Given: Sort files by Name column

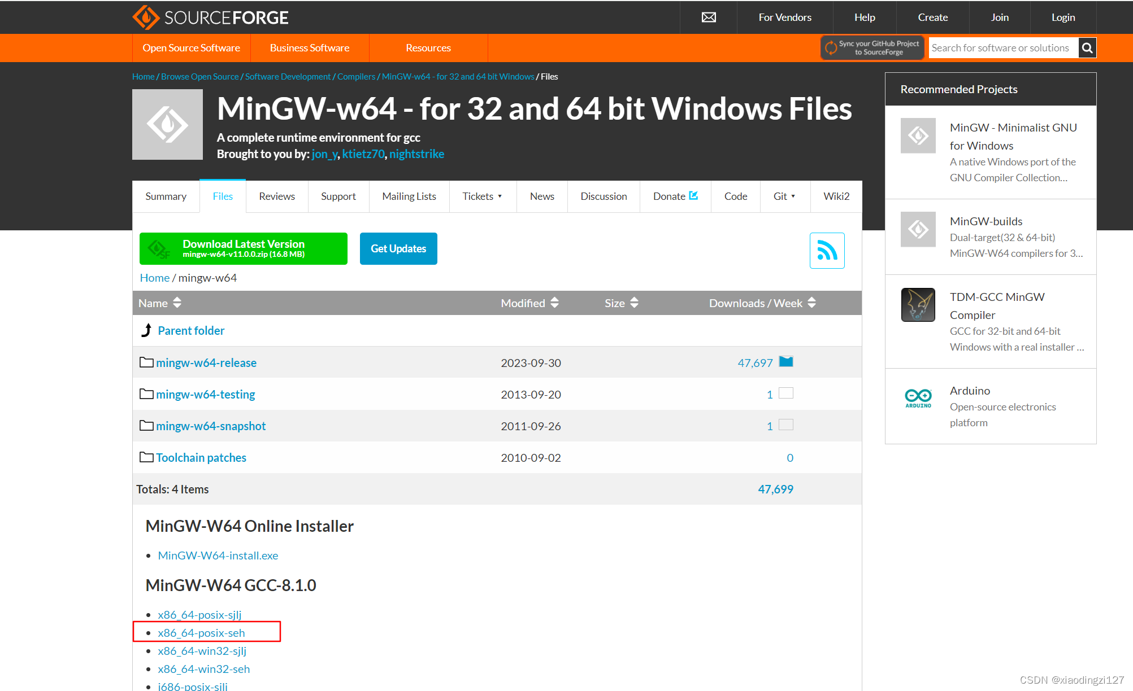Looking at the screenshot, I should (x=160, y=303).
